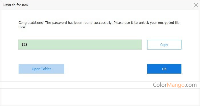Close the PassFab for RAR dialog
The height and width of the screenshot is (106, 200).
tap(196, 5)
